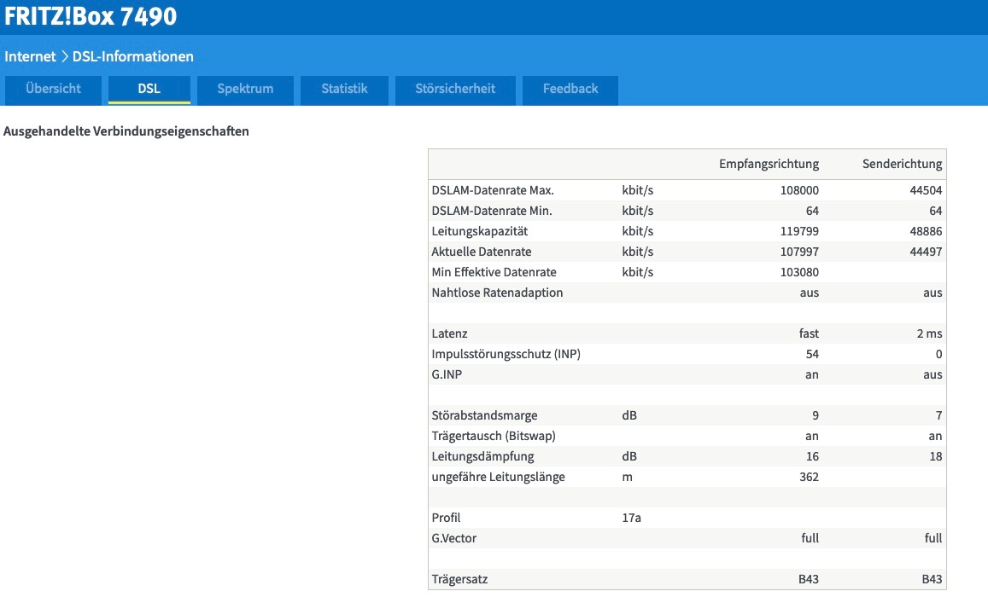Click the Senderichtung column header
This screenshot has width=988, height=597.
tap(903, 165)
